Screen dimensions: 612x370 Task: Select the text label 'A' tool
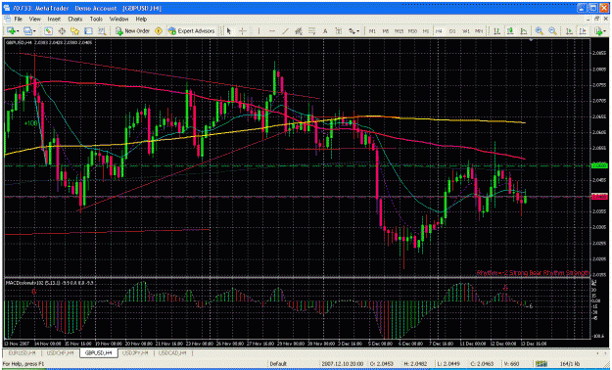point(325,31)
